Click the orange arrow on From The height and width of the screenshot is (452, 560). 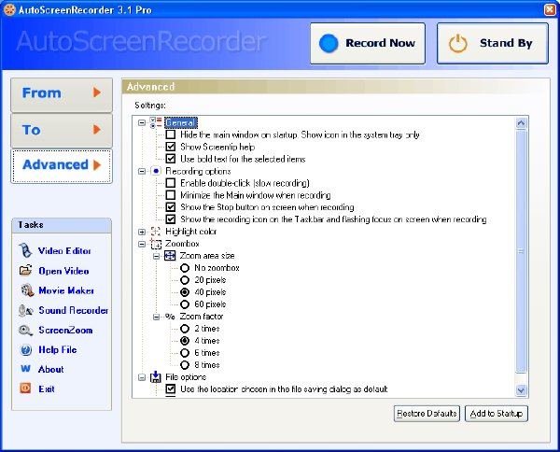(x=97, y=92)
